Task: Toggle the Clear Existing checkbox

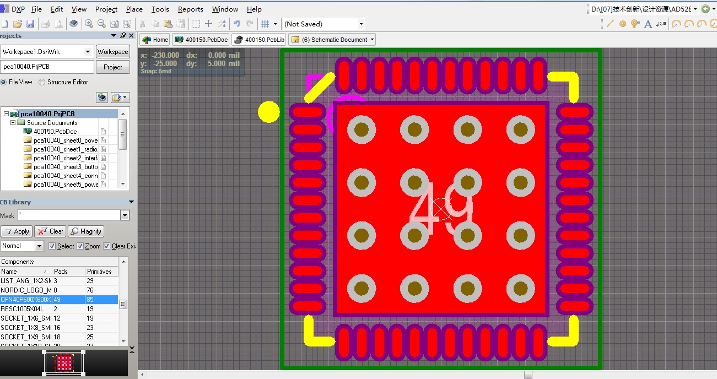Action: pos(107,246)
